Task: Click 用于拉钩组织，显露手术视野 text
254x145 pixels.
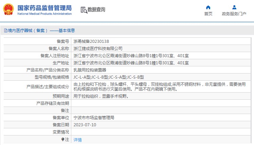Action: (101, 96)
